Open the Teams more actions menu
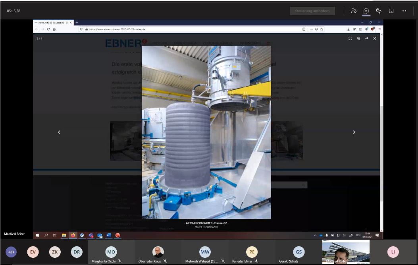Image resolution: width=418 pixels, height=265 pixels. tap(404, 11)
